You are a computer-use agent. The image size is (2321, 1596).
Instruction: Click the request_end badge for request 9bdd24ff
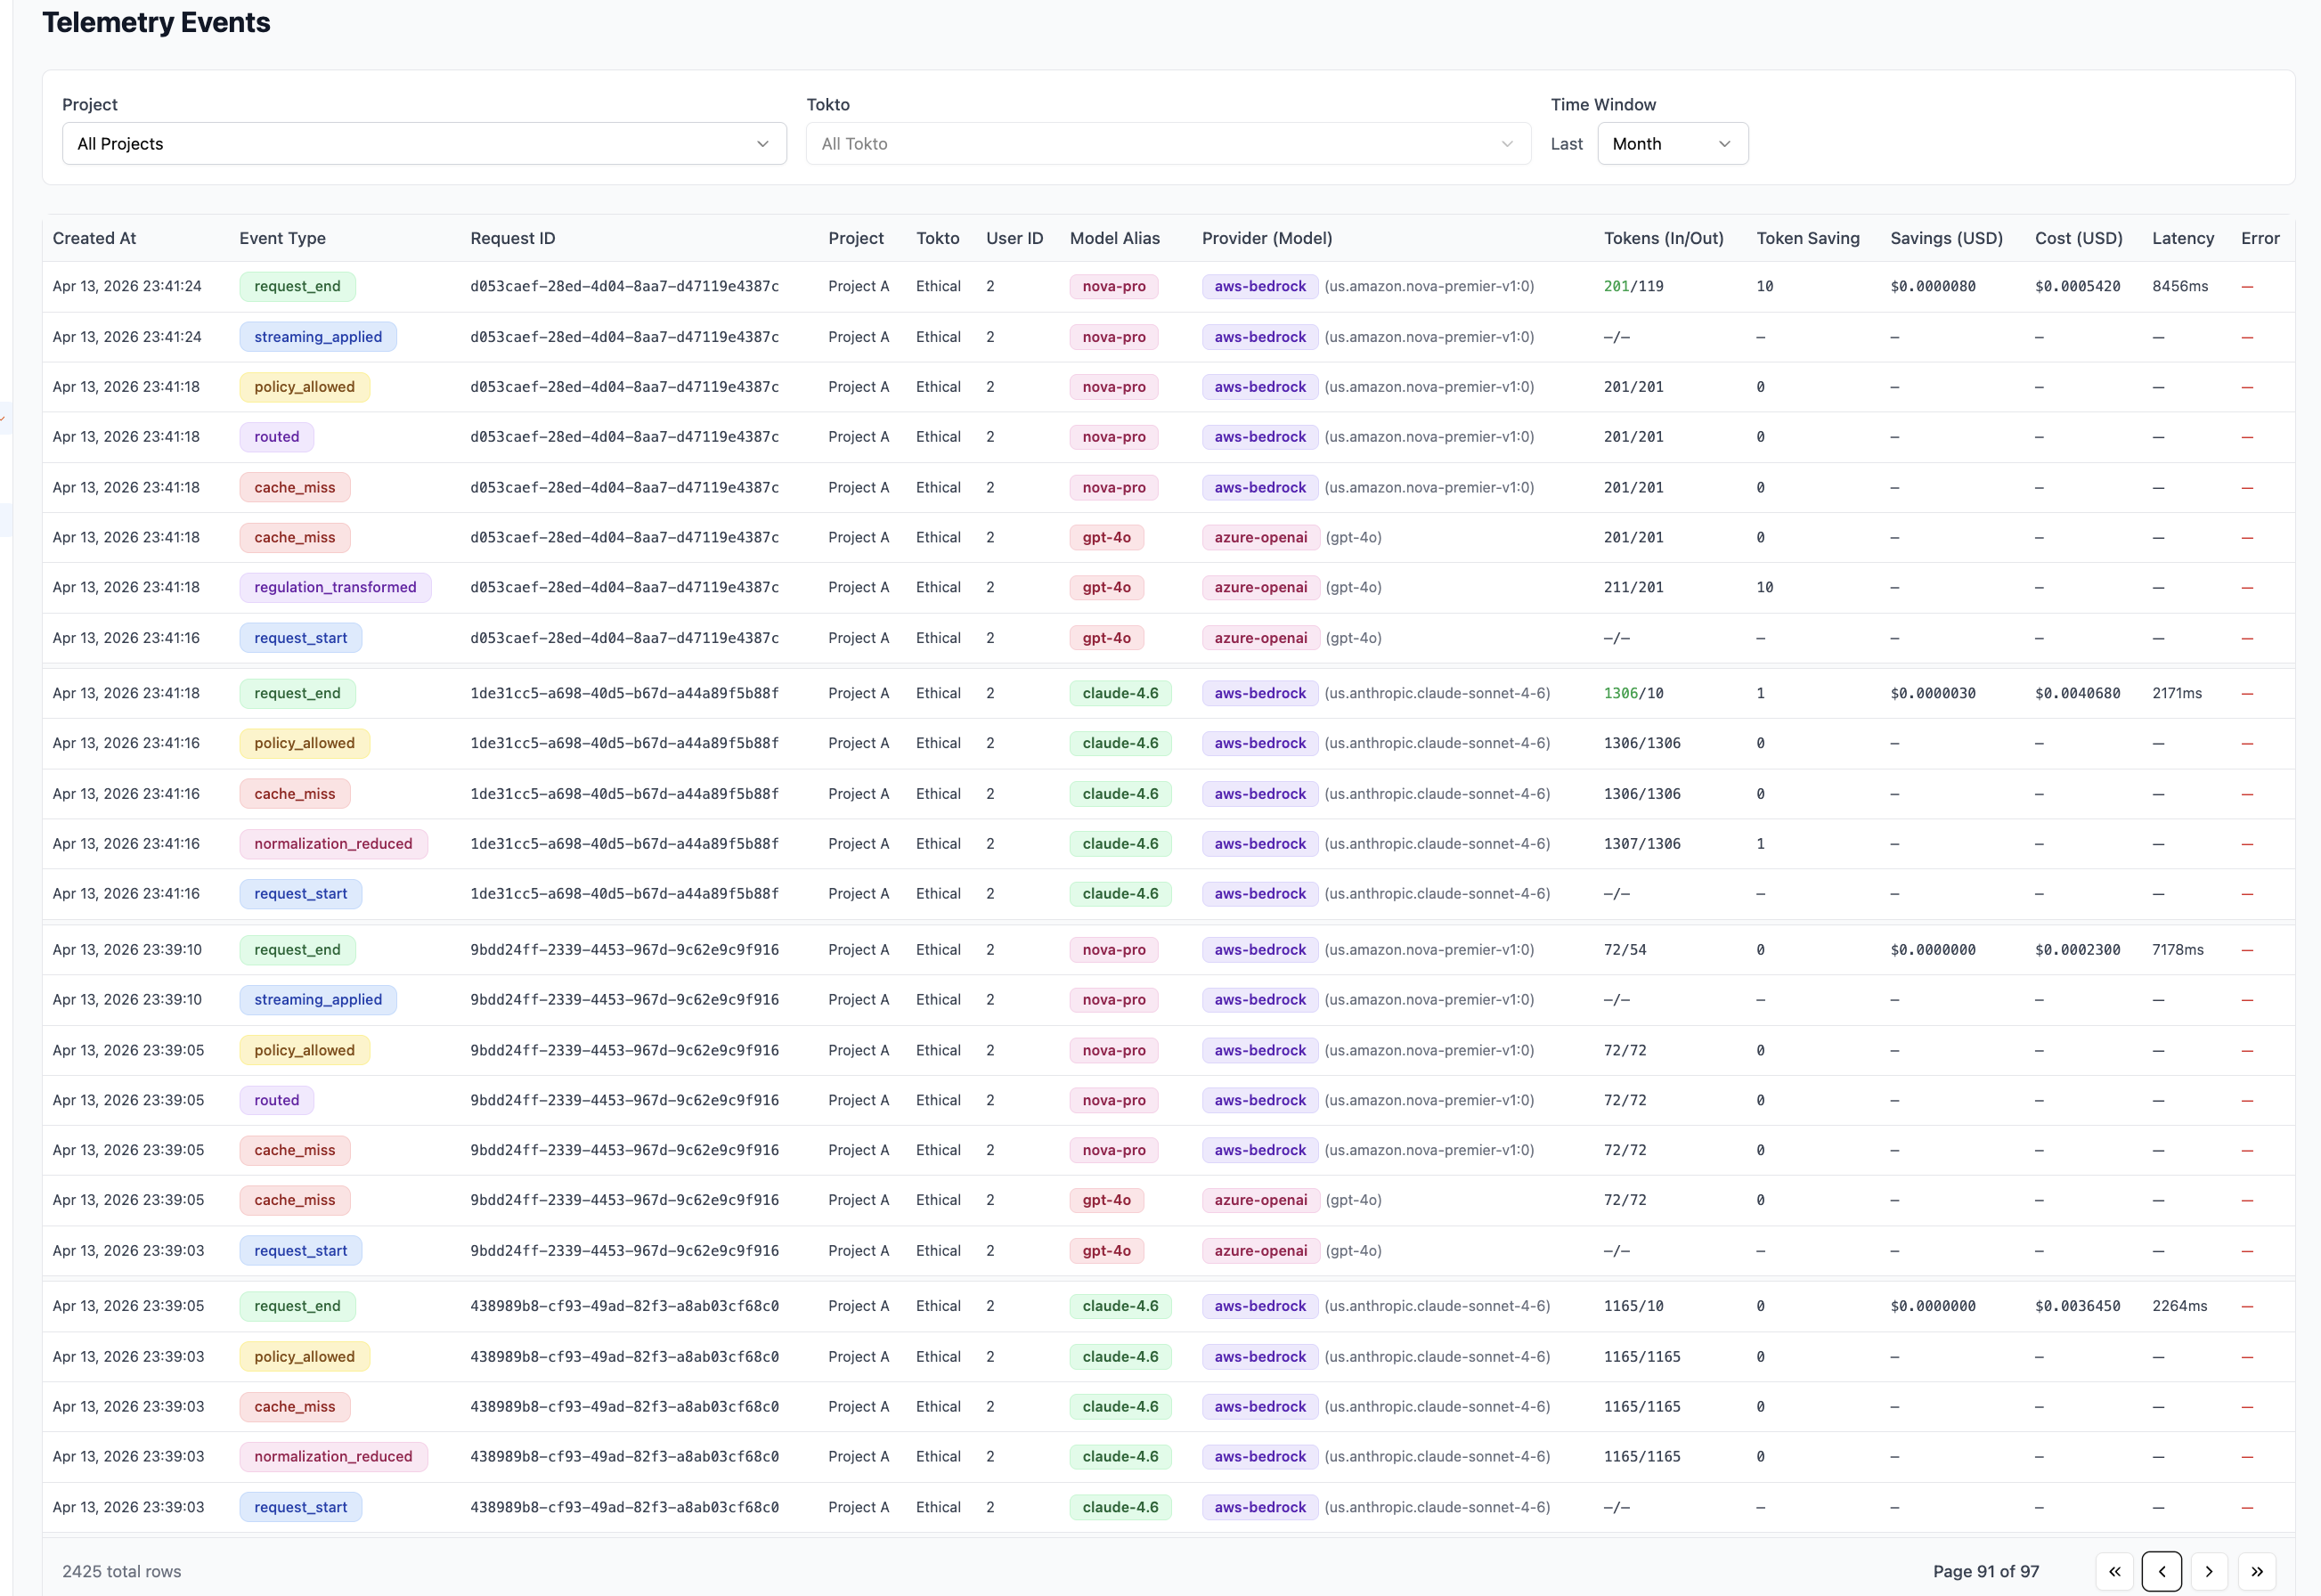[x=297, y=950]
